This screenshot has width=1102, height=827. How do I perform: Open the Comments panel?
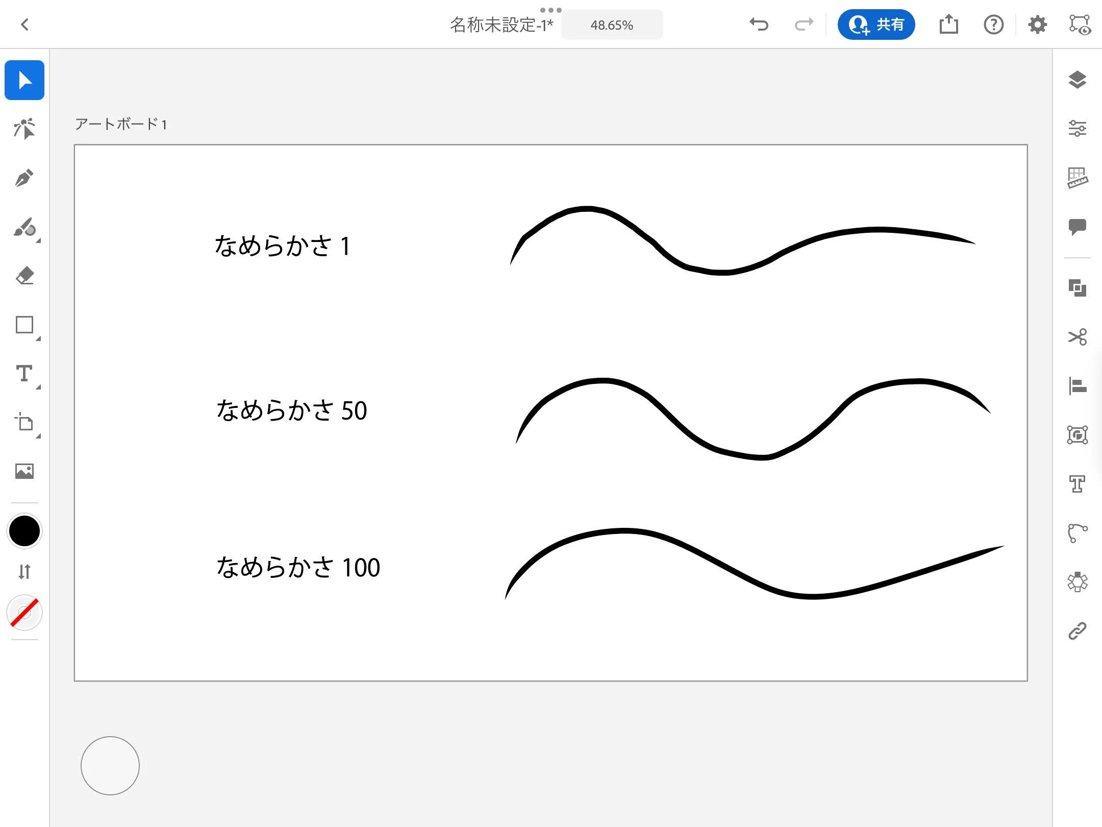(x=1077, y=227)
